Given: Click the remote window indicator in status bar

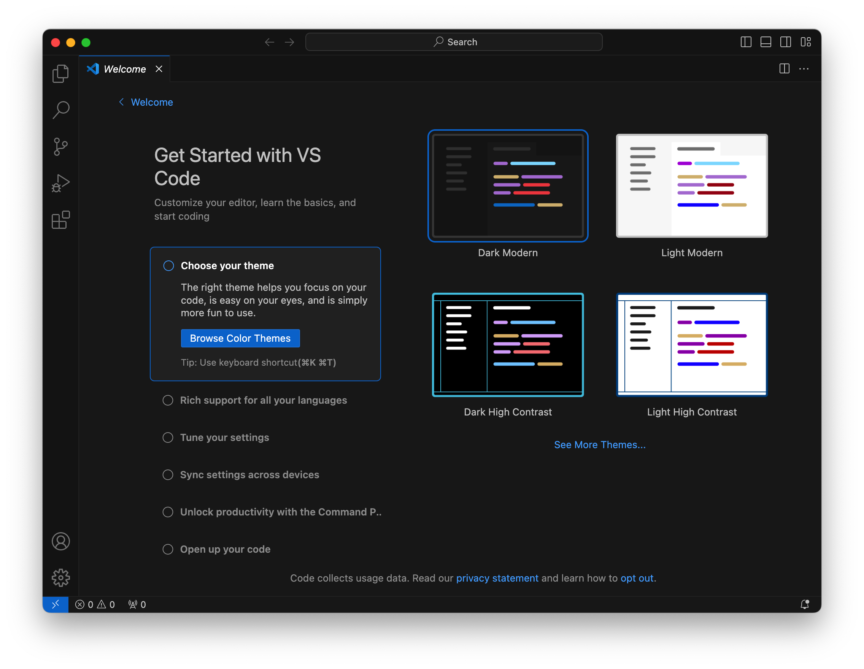Looking at the screenshot, I should coord(56,604).
